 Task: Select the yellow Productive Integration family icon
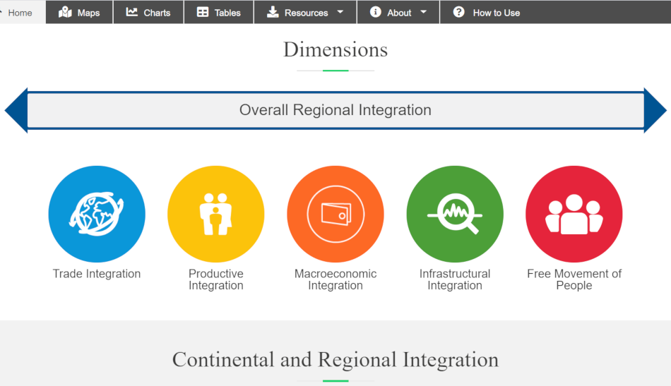coord(215,214)
